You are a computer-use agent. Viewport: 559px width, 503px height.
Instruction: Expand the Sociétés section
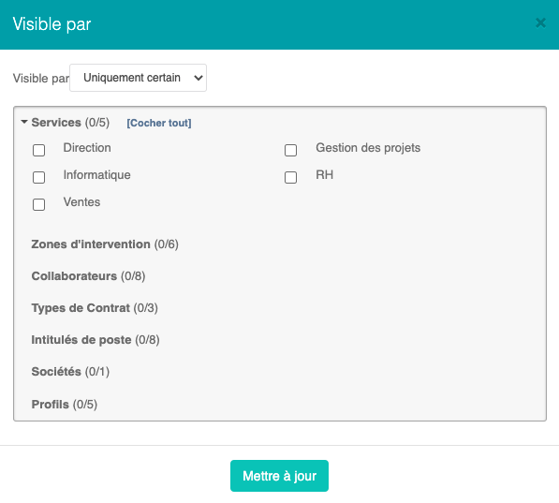[70, 372]
